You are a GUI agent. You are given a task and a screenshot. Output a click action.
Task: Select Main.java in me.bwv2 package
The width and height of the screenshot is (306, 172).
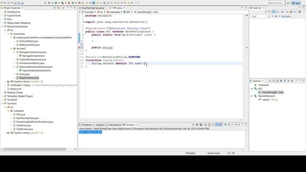[24, 74]
